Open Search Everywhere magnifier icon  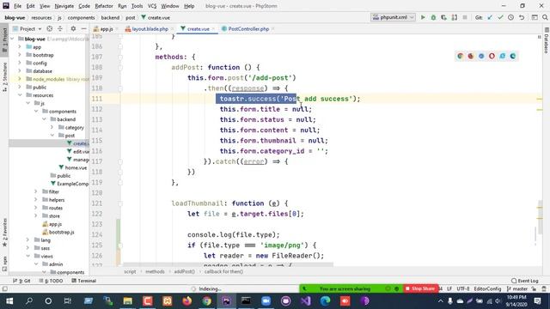pyautogui.click(x=545, y=17)
